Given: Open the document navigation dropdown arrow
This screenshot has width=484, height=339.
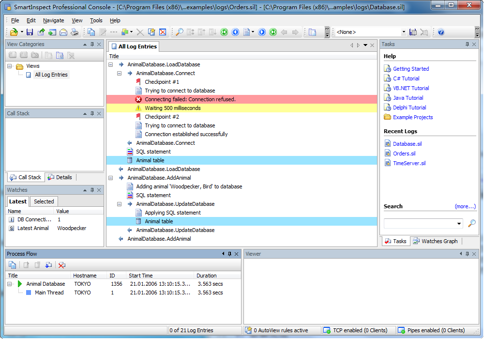Looking at the screenshot, I should tap(253, 32).
